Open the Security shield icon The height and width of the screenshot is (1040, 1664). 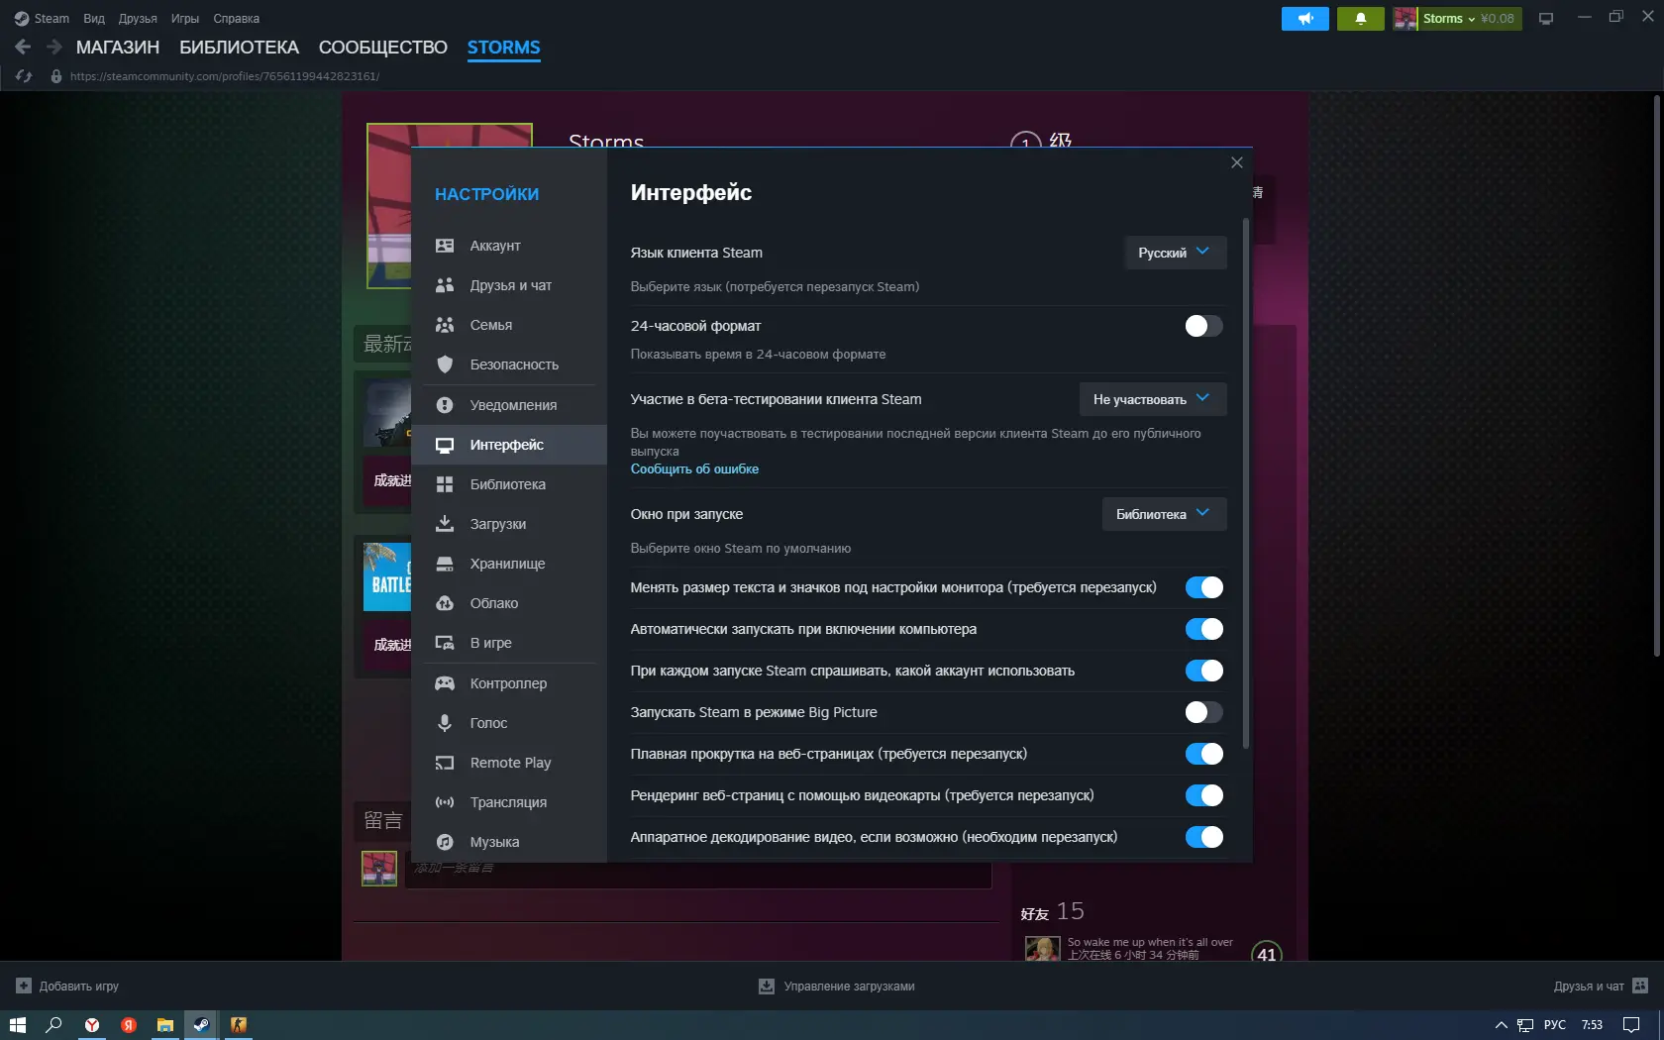point(445,364)
